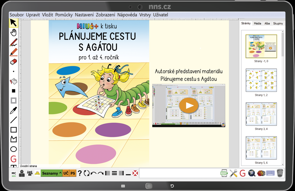Play the Agáta presentation video

189,105
